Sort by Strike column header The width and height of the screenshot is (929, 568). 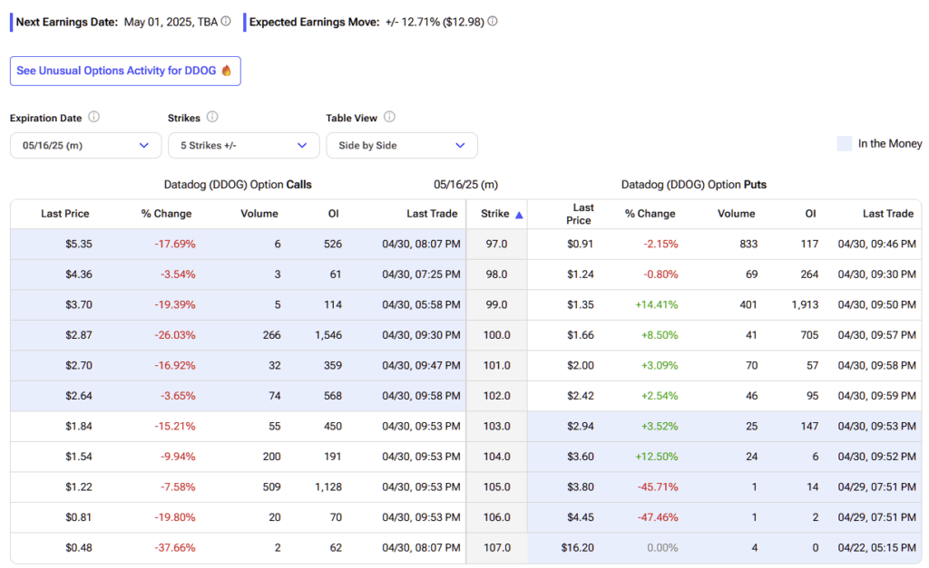pyautogui.click(x=495, y=214)
